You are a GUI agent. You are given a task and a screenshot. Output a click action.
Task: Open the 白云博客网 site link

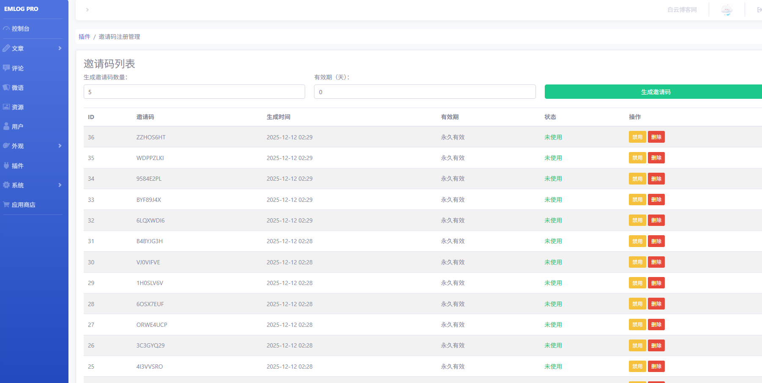point(682,10)
